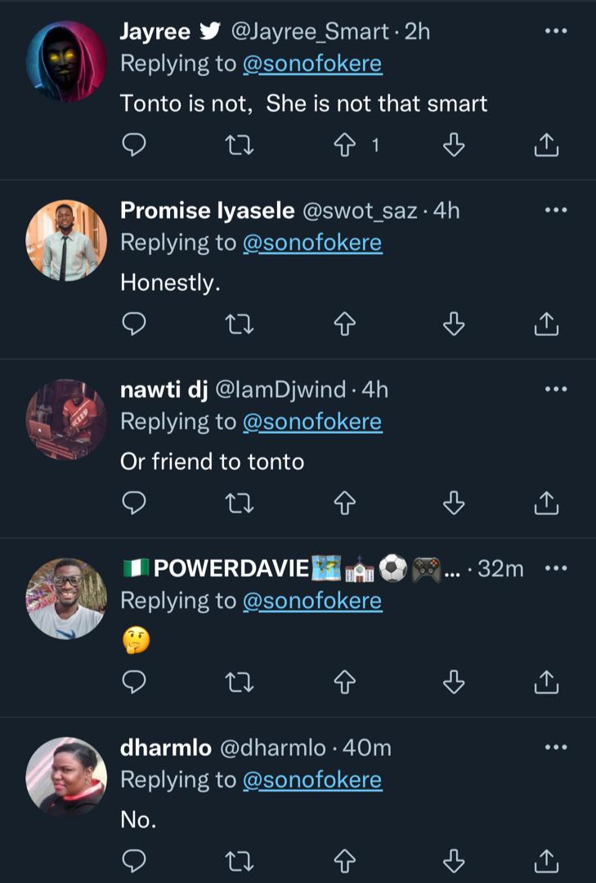Reply to Promise Iyasele's 'Honestly' tweet
This screenshot has height=883, width=596.
pyautogui.click(x=133, y=325)
